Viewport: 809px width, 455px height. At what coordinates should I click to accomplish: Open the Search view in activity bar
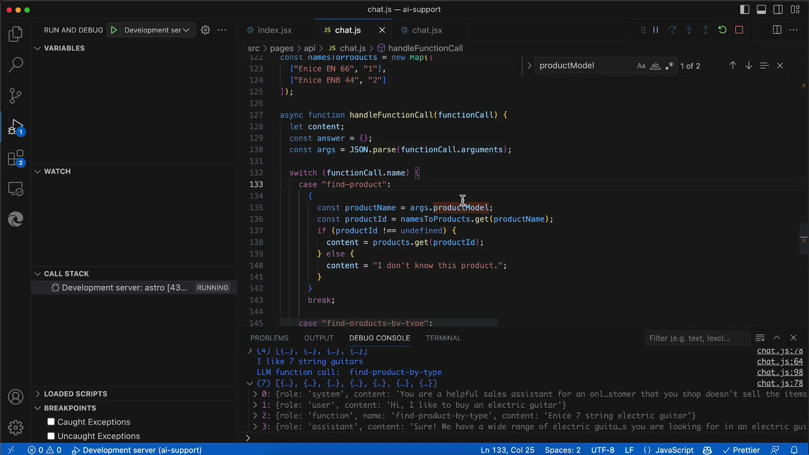(16, 65)
